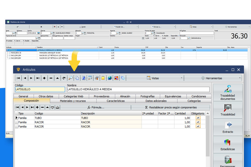Click the Extracto side panel button

pyautogui.click(x=228, y=127)
